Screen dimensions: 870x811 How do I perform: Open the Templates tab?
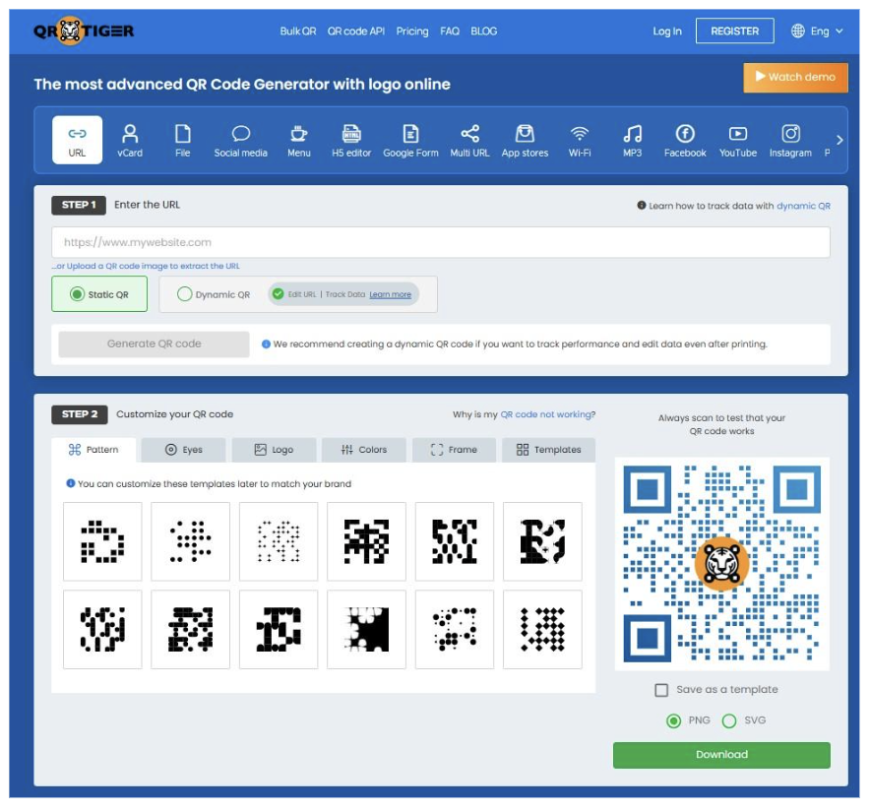tap(549, 450)
